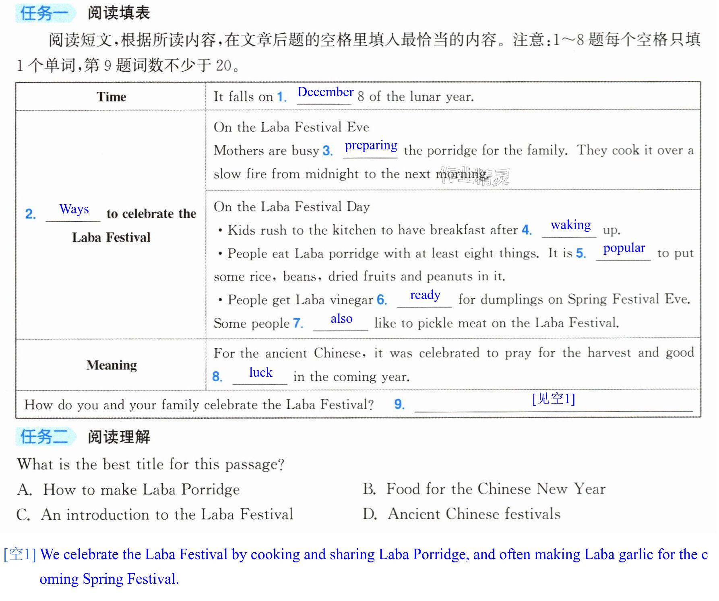Click the Time row header cell
Viewport: 719px width, 601px height.
click(x=111, y=97)
